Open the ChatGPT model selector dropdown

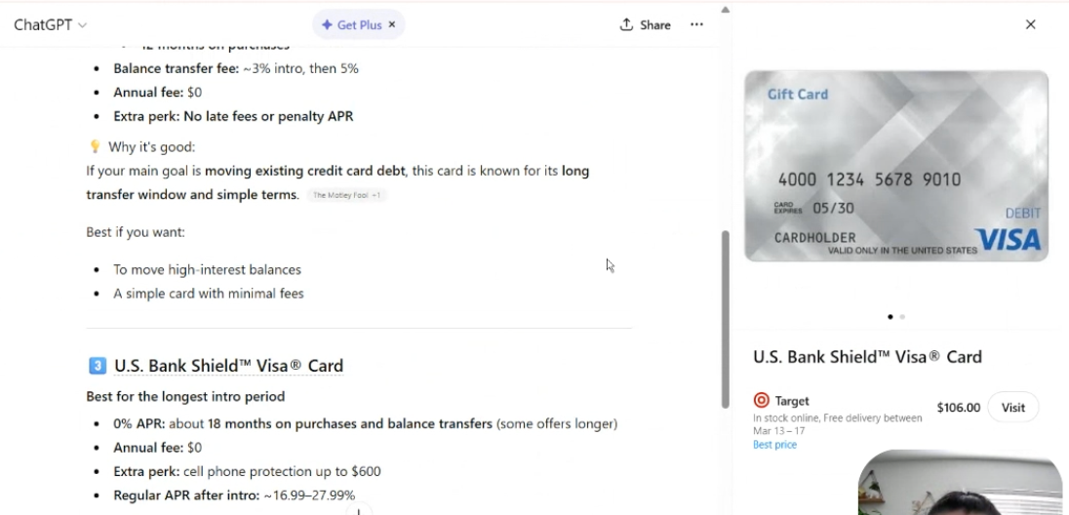coord(50,25)
